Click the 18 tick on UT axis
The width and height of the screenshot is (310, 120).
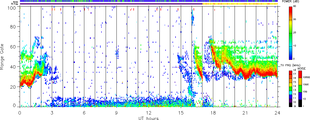click(x=213, y=113)
